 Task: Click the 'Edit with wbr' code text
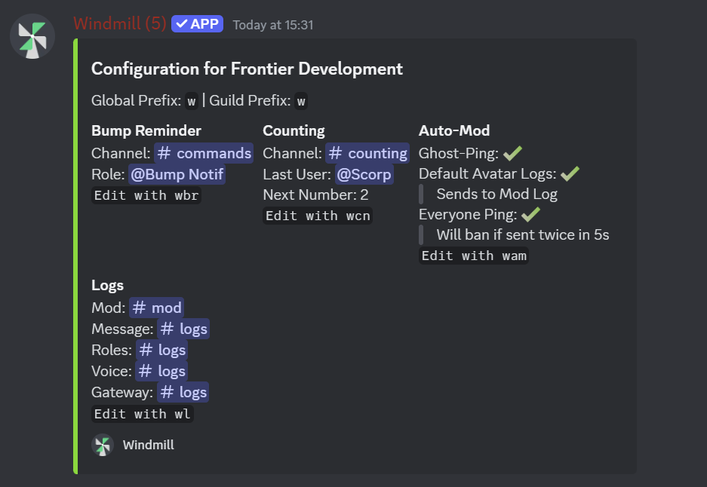[x=146, y=195]
